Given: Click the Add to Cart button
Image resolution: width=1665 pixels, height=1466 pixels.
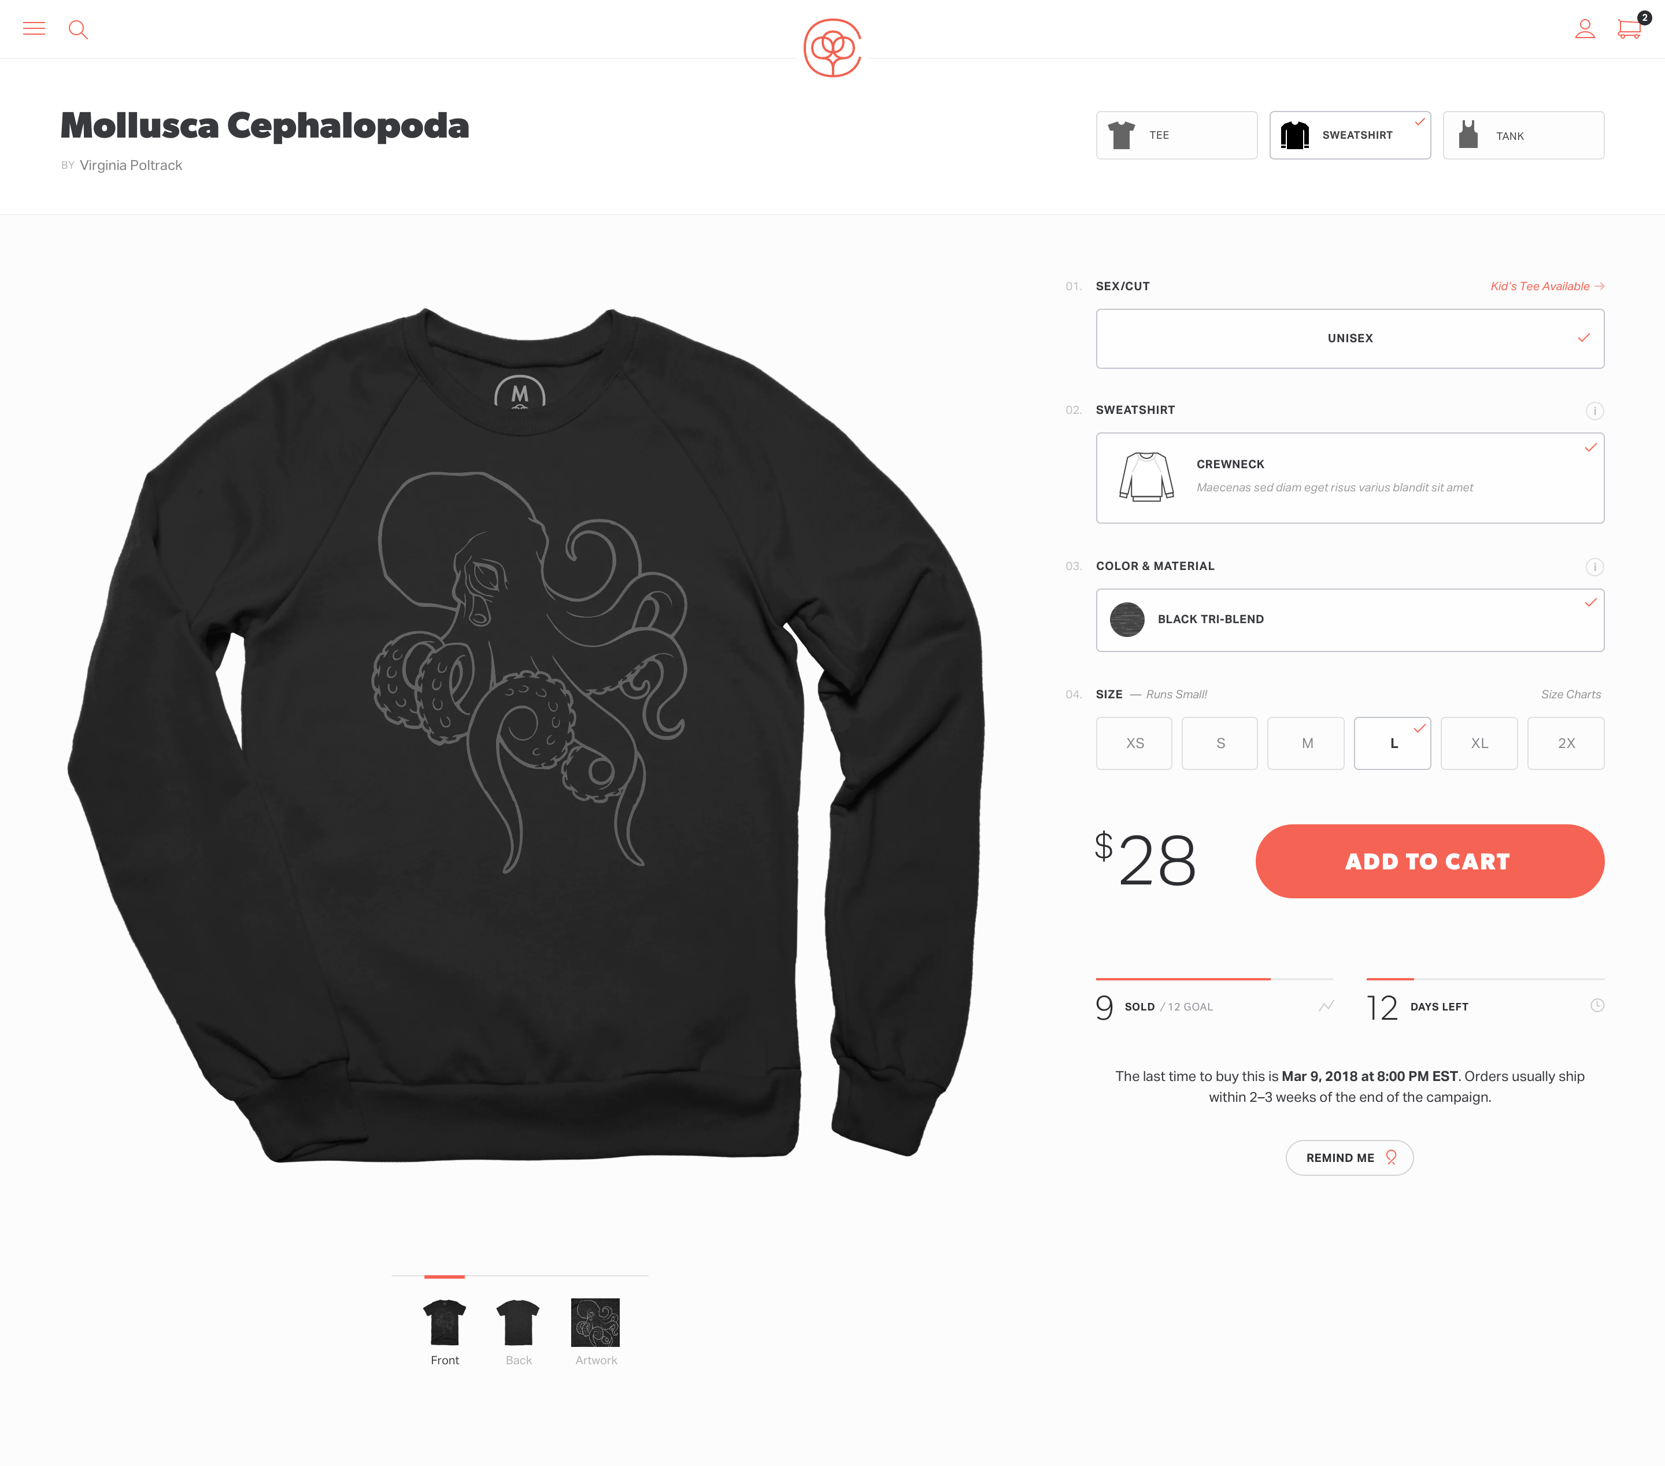Looking at the screenshot, I should 1430,861.
